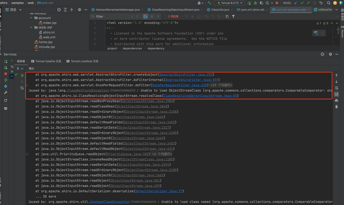Switch to ClassResolvingObjectInputStream.java tab
344x205 pixels.
pyautogui.click(x=176, y=10)
